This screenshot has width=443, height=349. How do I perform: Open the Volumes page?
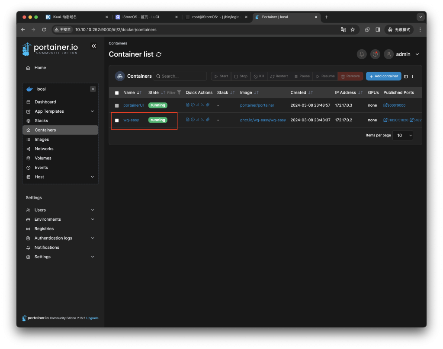pos(43,158)
